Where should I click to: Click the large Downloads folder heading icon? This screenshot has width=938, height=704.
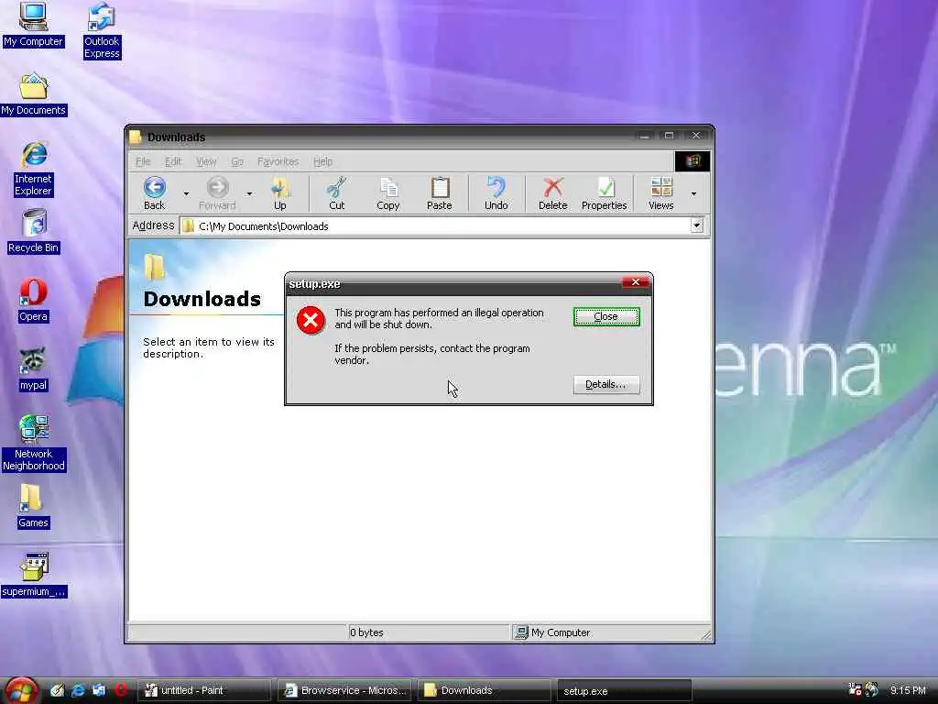pos(155,267)
